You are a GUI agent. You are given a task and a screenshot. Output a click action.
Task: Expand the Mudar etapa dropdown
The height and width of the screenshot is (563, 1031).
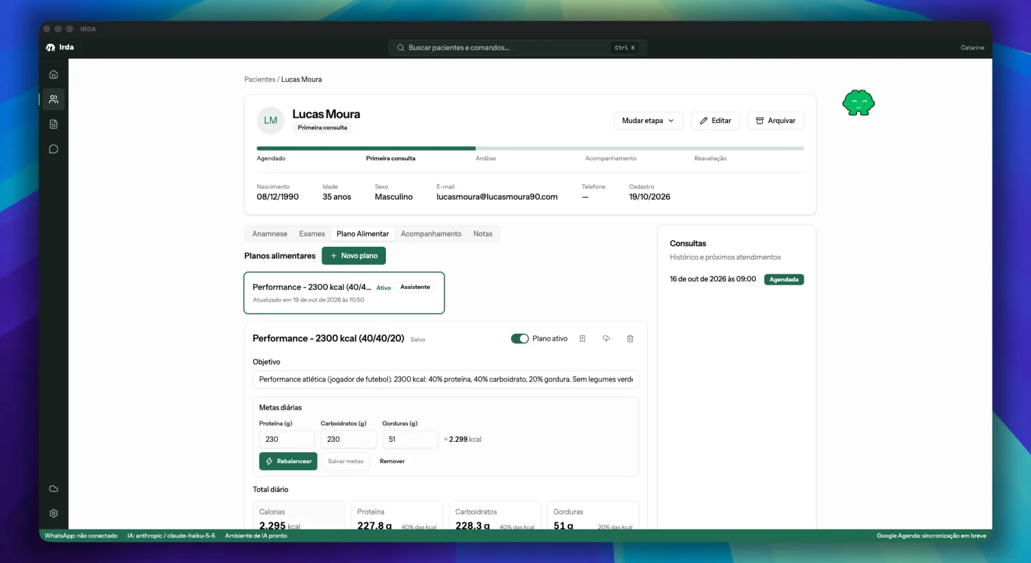click(648, 120)
